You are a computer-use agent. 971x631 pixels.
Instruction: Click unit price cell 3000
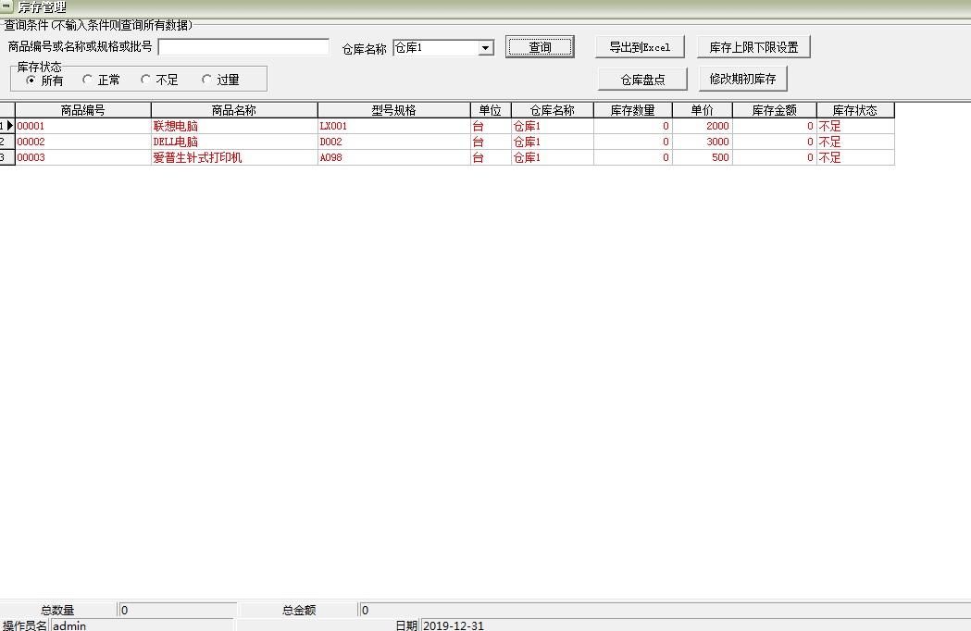tap(703, 142)
